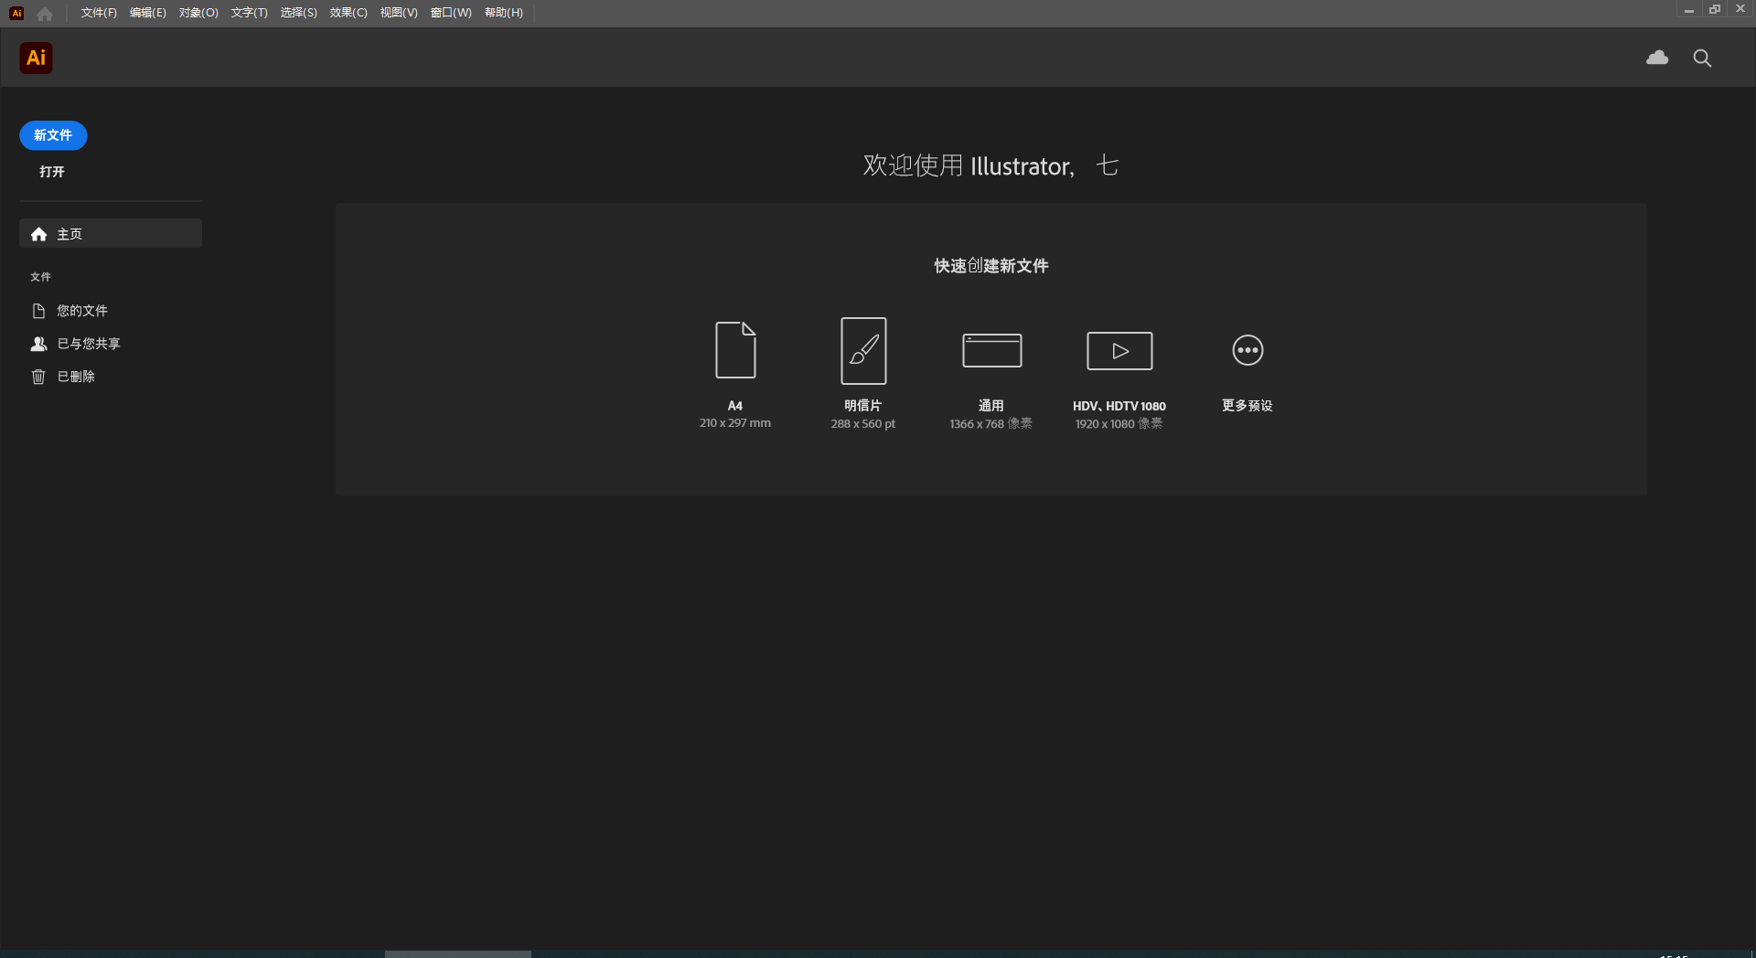
Task: Open the 视图(V) menu
Action: point(397,13)
